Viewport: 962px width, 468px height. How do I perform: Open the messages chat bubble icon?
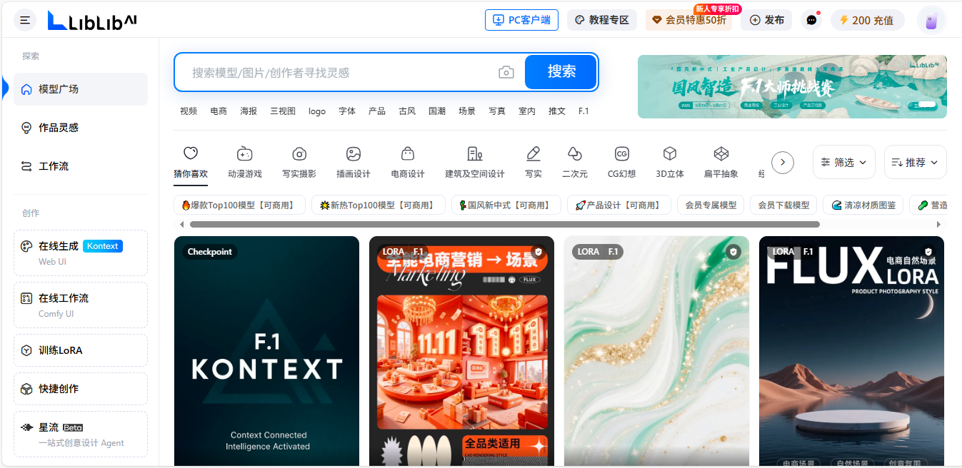click(x=811, y=20)
